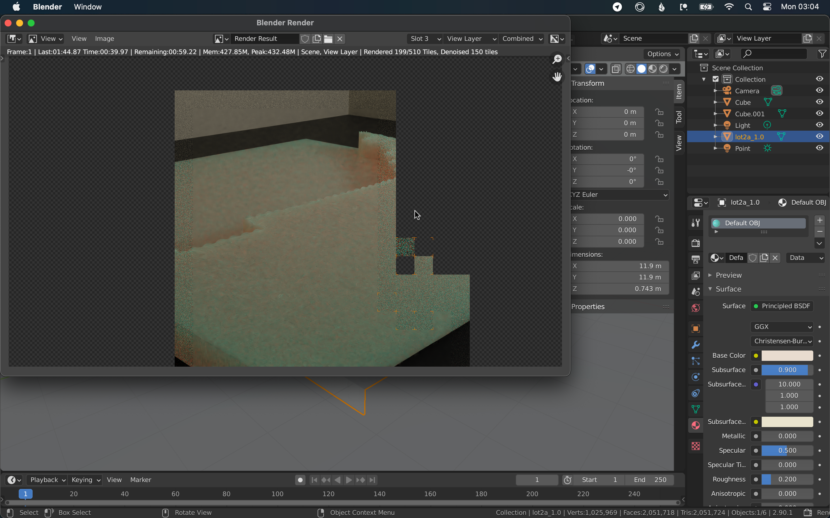This screenshot has width=830, height=518.
Task: Click the Base Color swatch
Action: 787,356
